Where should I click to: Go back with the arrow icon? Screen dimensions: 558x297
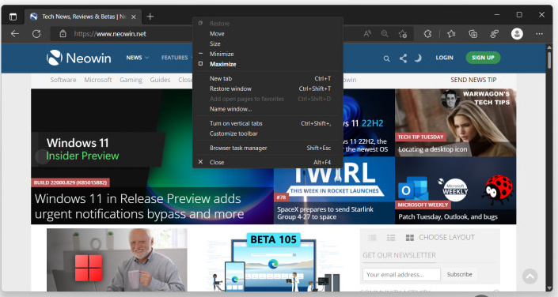coord(15,34)
